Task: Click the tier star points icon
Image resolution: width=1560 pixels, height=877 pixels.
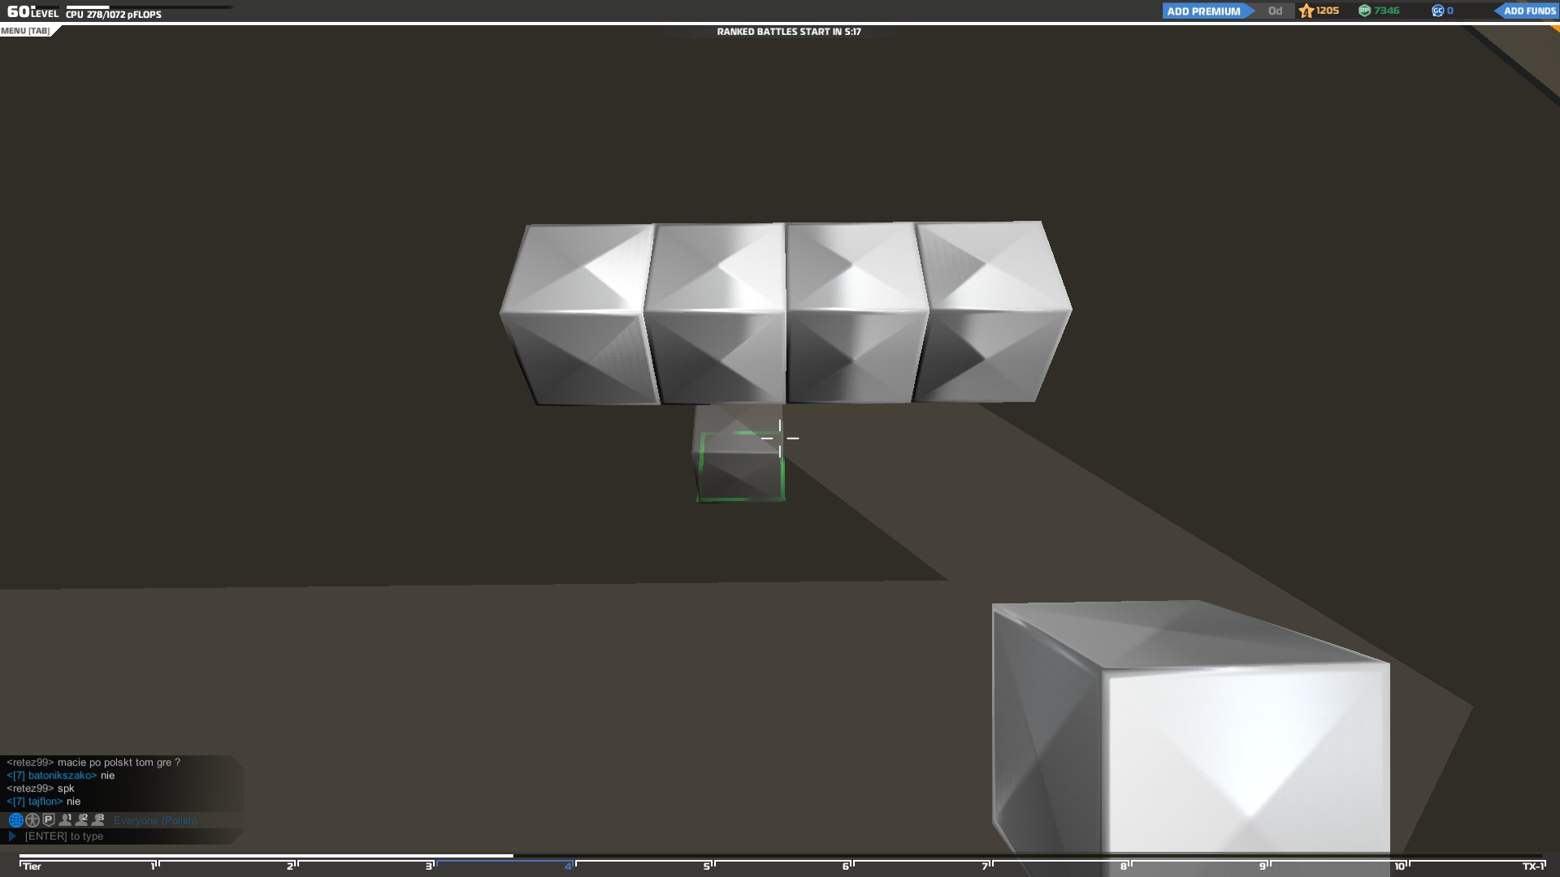Action: pyautogui.click(x=1306, y=11)
